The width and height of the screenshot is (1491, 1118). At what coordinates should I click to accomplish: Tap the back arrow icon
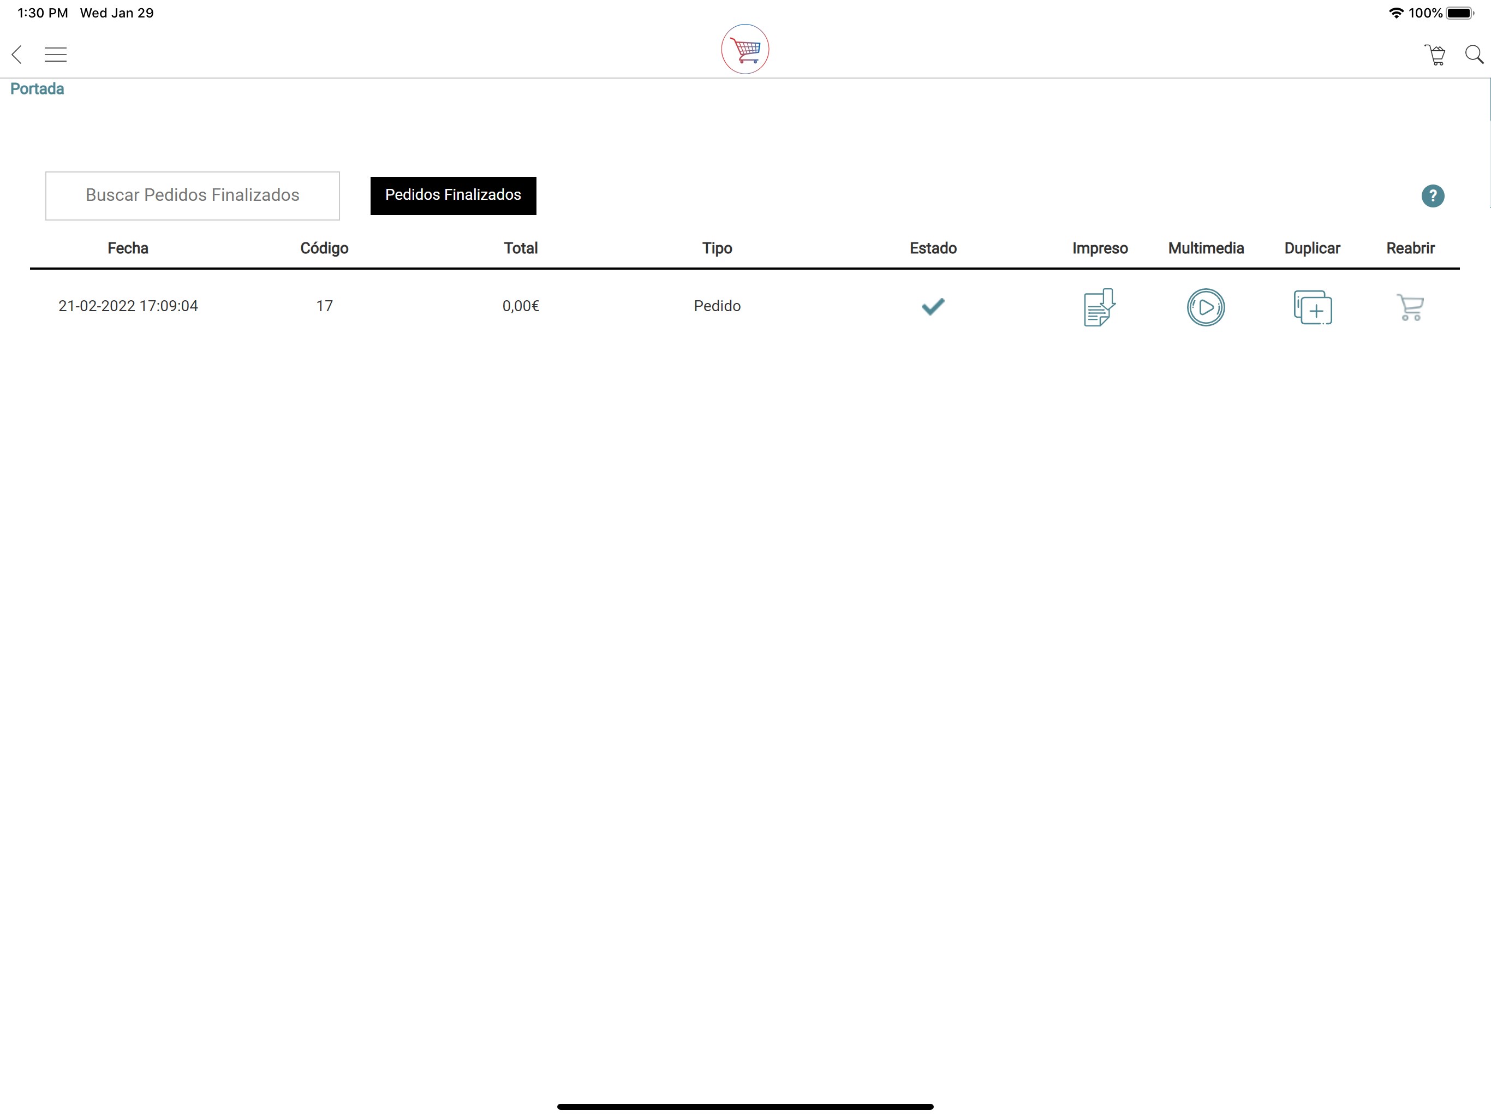point(17,55)
